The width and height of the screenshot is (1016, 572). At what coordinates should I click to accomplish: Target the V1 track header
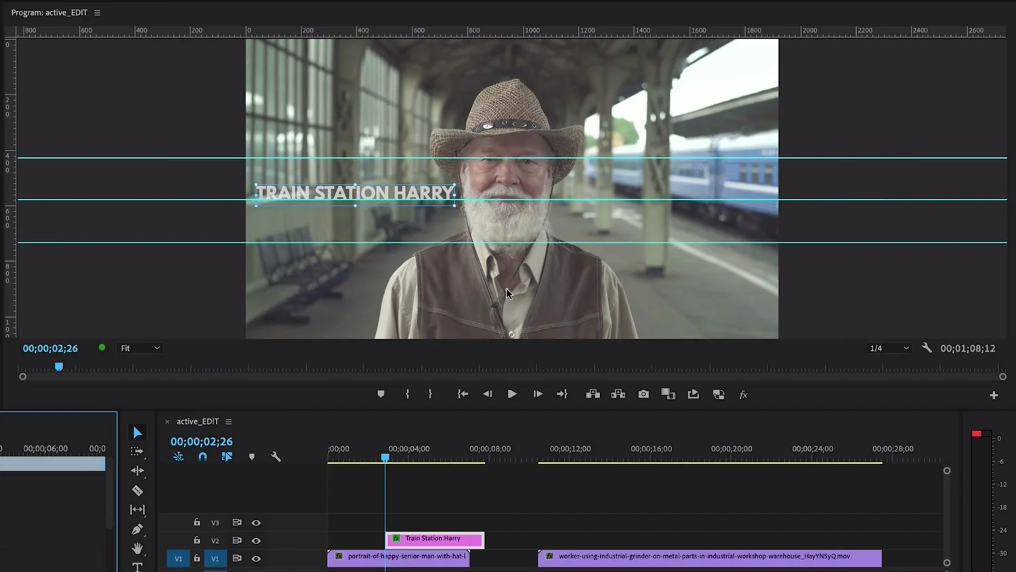click(x=215, y=558)
